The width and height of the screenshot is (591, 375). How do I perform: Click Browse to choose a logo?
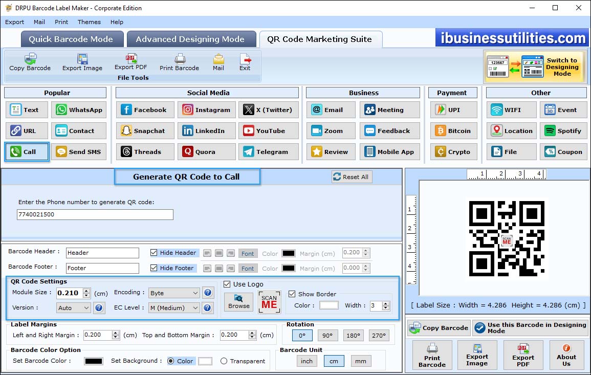[x=238, y=302]
